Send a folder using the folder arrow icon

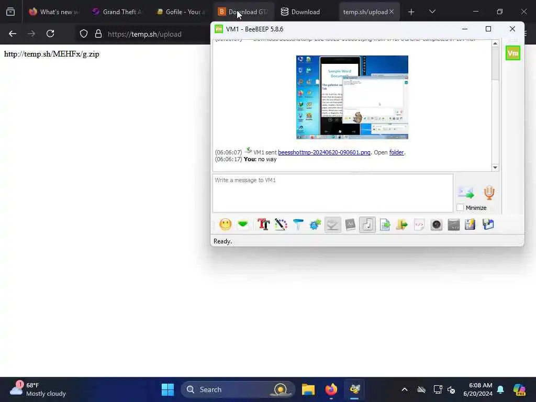(x=402, y=225)
